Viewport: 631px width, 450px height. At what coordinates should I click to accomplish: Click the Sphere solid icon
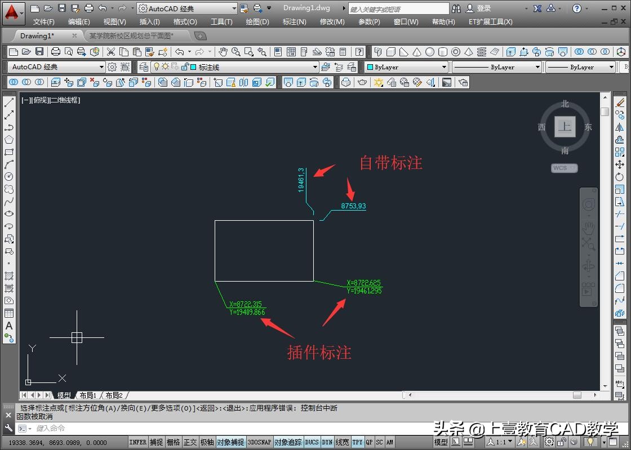pos(430,51)
